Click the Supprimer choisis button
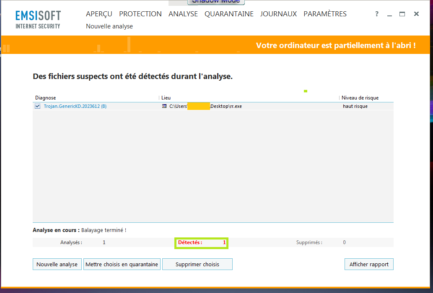This screenshot has height=293, width=433. [197, 264]
